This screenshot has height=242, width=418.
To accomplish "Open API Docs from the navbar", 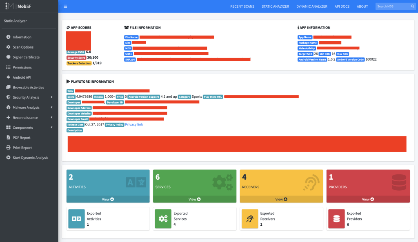I will pos(342,7).
